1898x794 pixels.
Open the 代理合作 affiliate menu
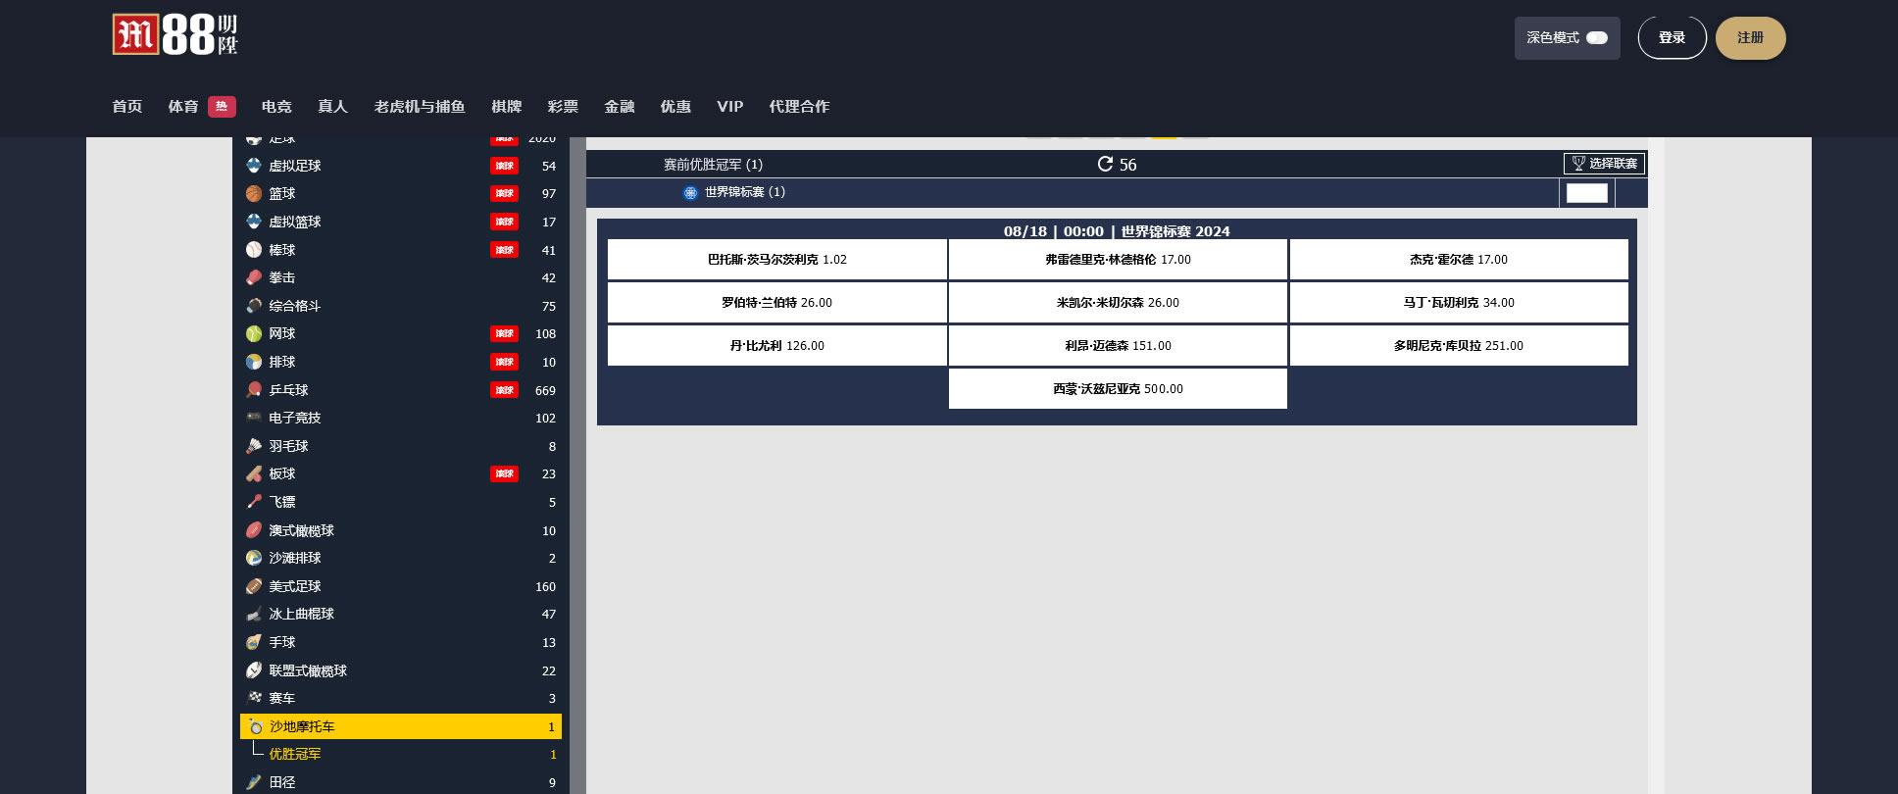(799, 107)
